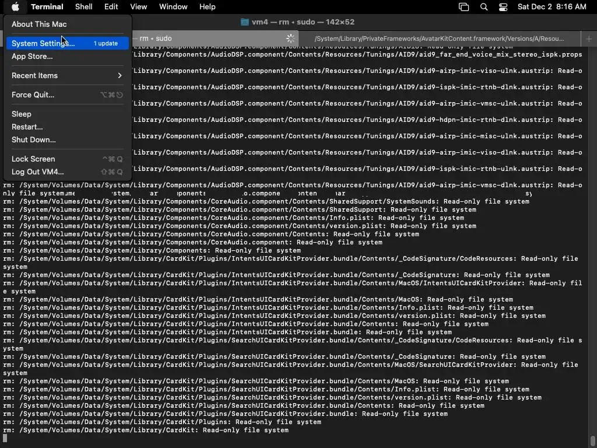Click the terminal cursor block at prompt
Screen dimensions: 597x448
click(x=5, y=438)
